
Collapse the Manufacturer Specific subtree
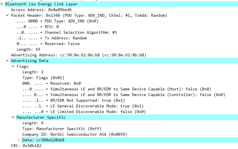(x=13, y=117)
